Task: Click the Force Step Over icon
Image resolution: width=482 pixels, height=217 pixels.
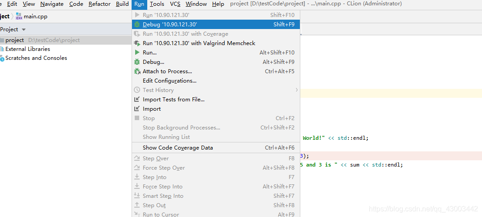Action: pos(137,167)
